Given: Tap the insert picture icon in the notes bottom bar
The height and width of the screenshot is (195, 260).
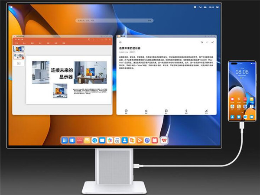Looking at the screenshot, I should click(166, 111).
